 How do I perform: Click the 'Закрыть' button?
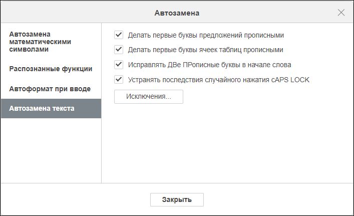pyautogui.click(x=177, y=200)
